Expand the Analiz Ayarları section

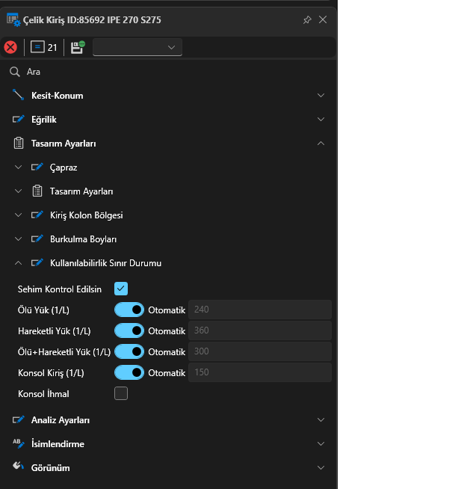point(321,420)
